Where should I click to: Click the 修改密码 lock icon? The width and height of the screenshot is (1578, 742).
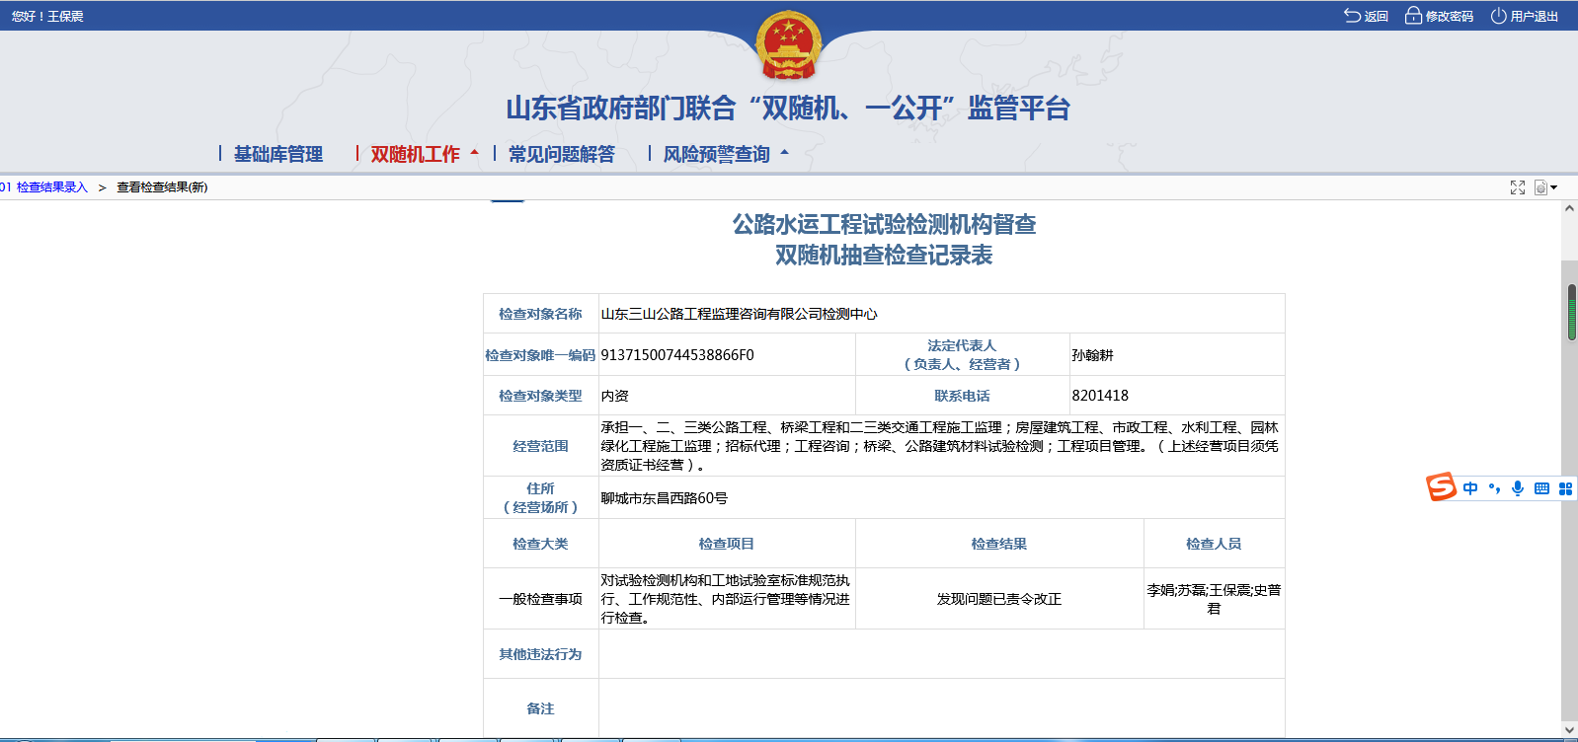[x=1413, y=16]
